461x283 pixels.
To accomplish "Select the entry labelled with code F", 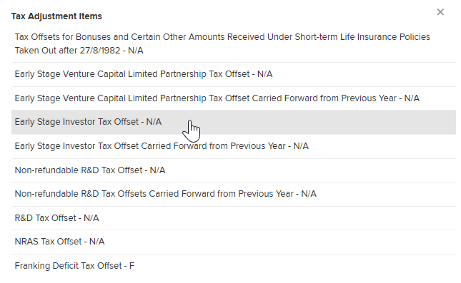I will pos(234,266).
